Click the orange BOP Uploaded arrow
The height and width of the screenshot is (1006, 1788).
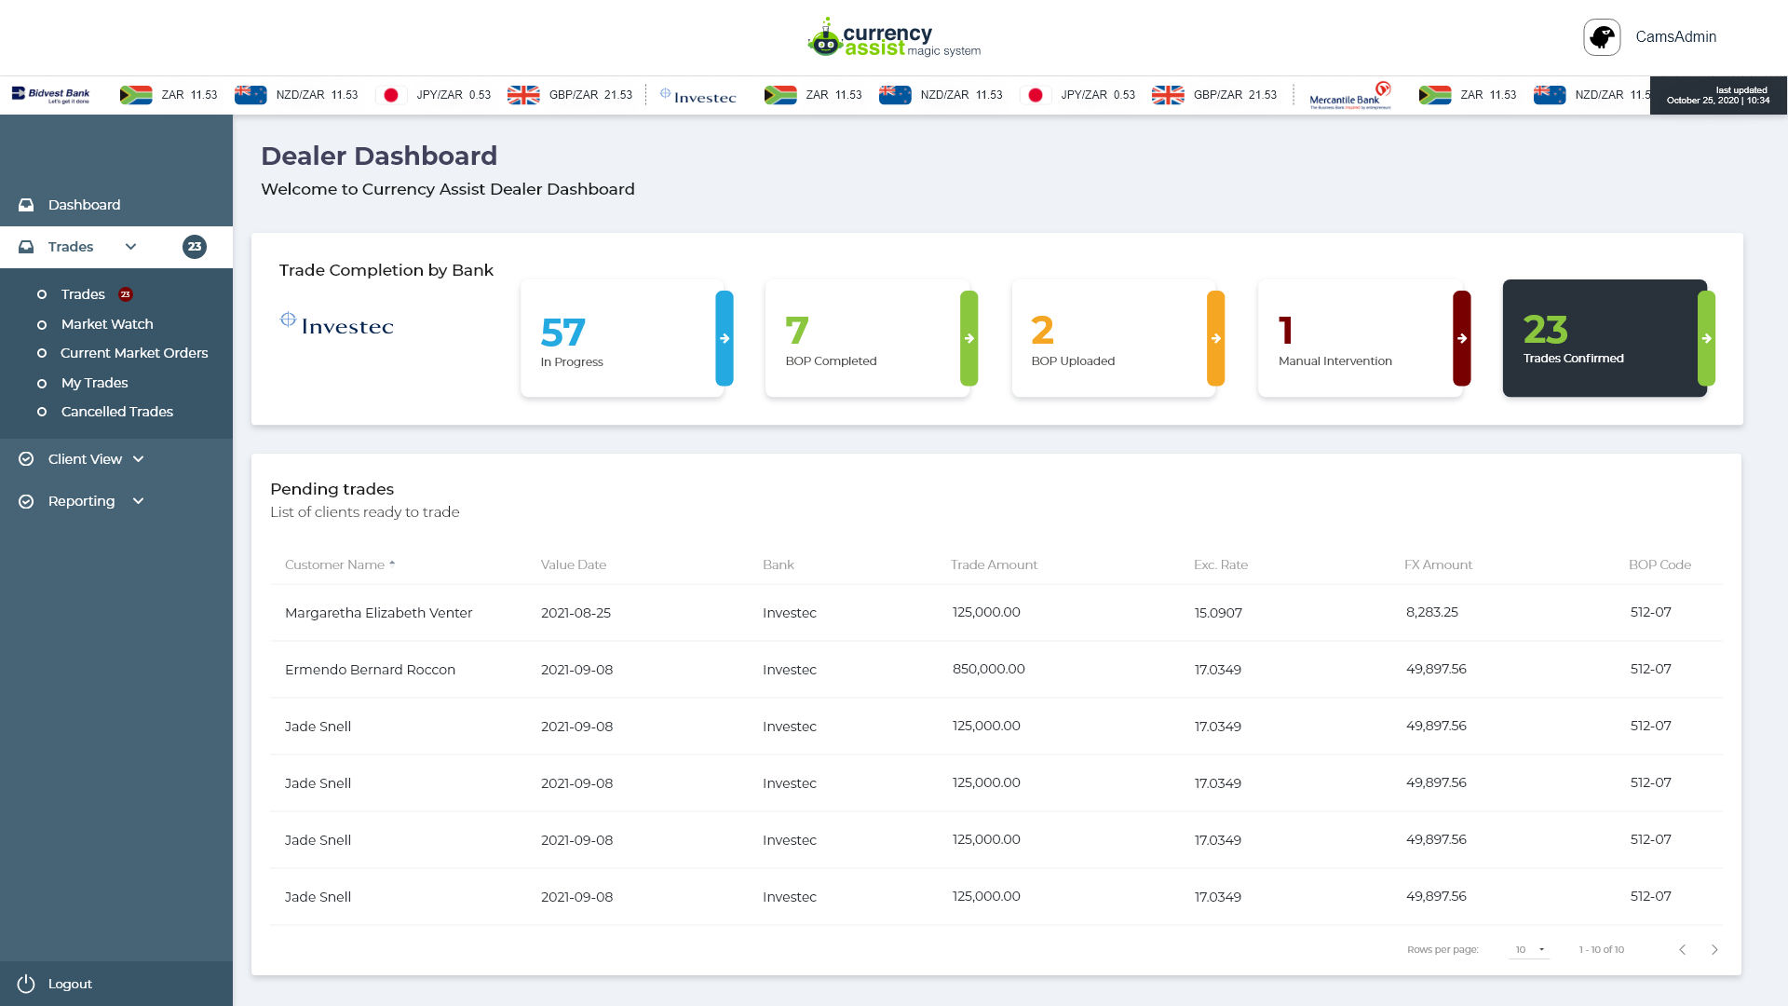(x=1216, y=338)
